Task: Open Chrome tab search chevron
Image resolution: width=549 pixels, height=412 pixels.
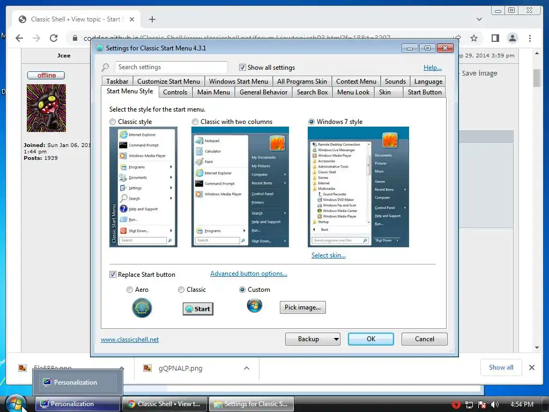Action: coord(479,19)
